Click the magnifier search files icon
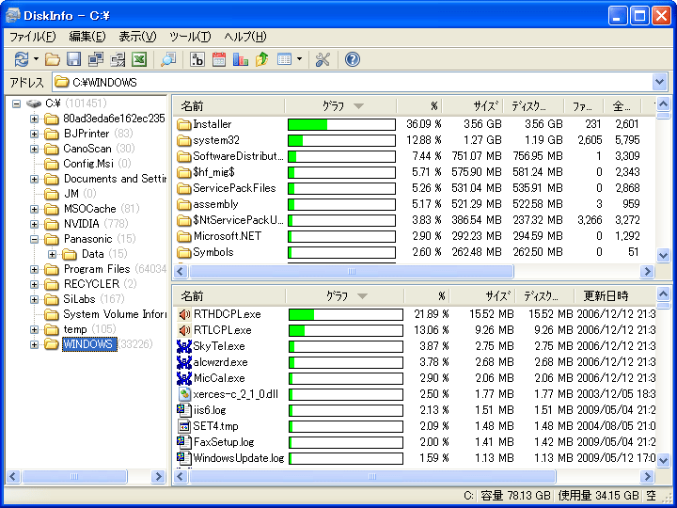This screenshot has width=677, height=508. [x=168, y=59]
